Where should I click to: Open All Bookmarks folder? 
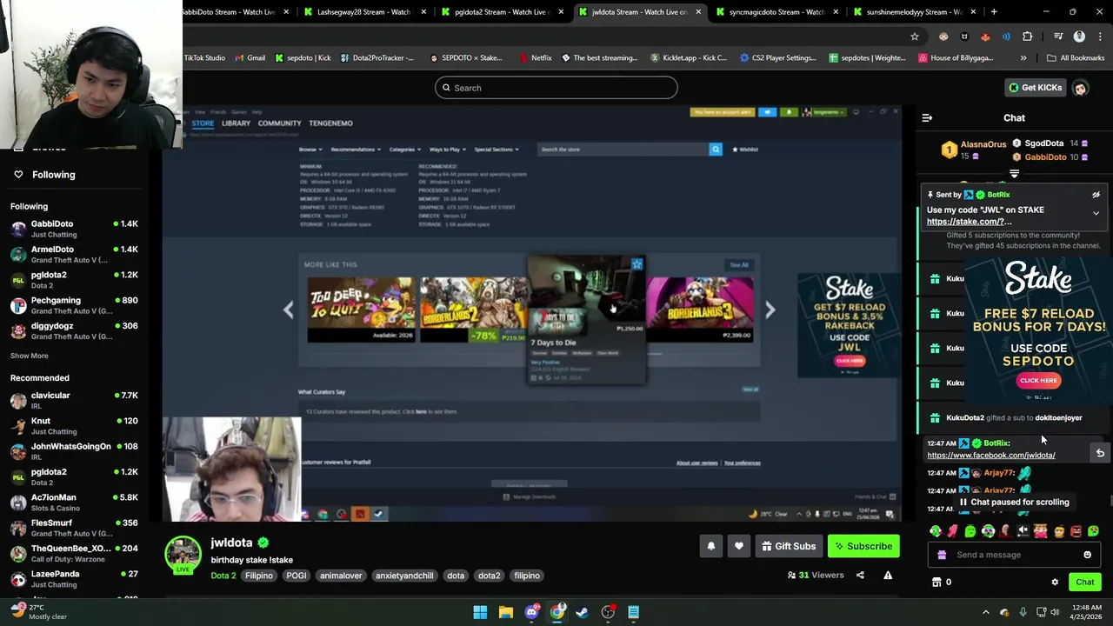[1075, 58]
